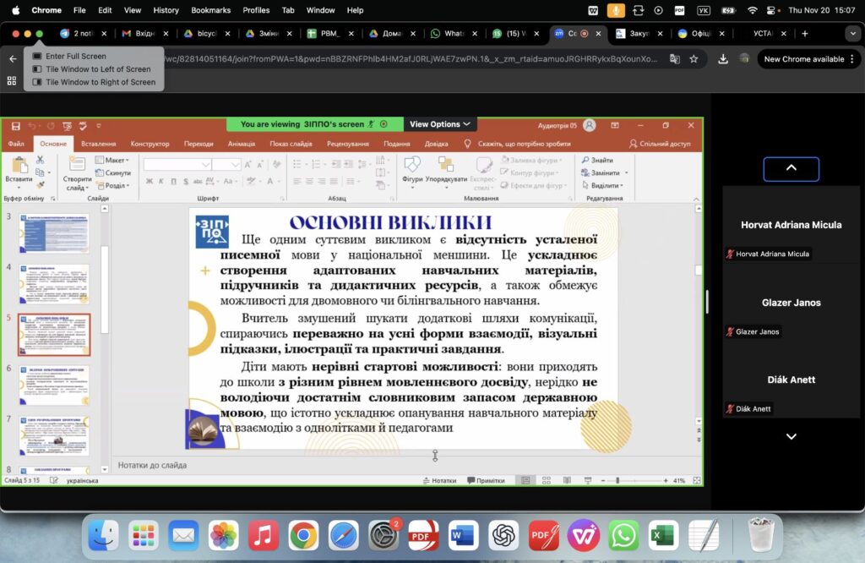
Task: Open the View Options dropdown
Action: pyautogui.click(x=440, y=124)
